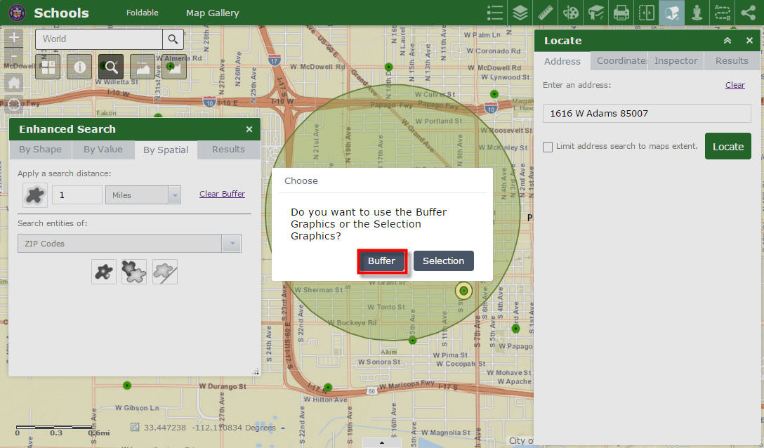Open Enhanced Search Results tab
This screenshot has width=764, height=448.
(x=228, y=150)
